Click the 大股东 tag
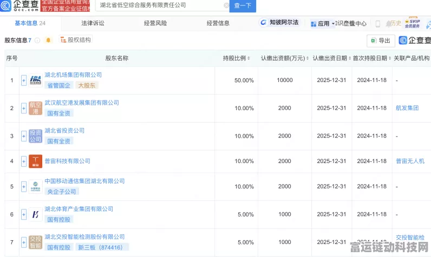The height and width of the screenshot is (257, 431). coord(87,85)
